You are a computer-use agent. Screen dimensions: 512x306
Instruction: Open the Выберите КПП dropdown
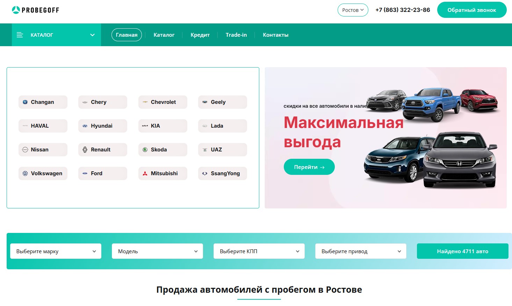pyautogui.click(x=259, y=251)
